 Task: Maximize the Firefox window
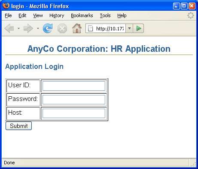click(184, 6)
